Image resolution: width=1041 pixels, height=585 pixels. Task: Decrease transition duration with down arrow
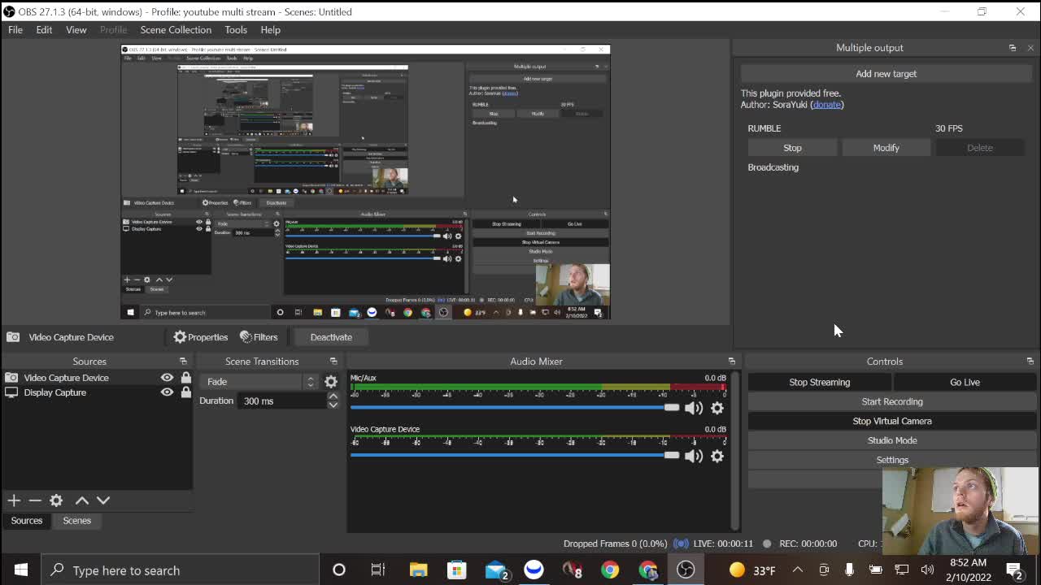click(333, 405)
